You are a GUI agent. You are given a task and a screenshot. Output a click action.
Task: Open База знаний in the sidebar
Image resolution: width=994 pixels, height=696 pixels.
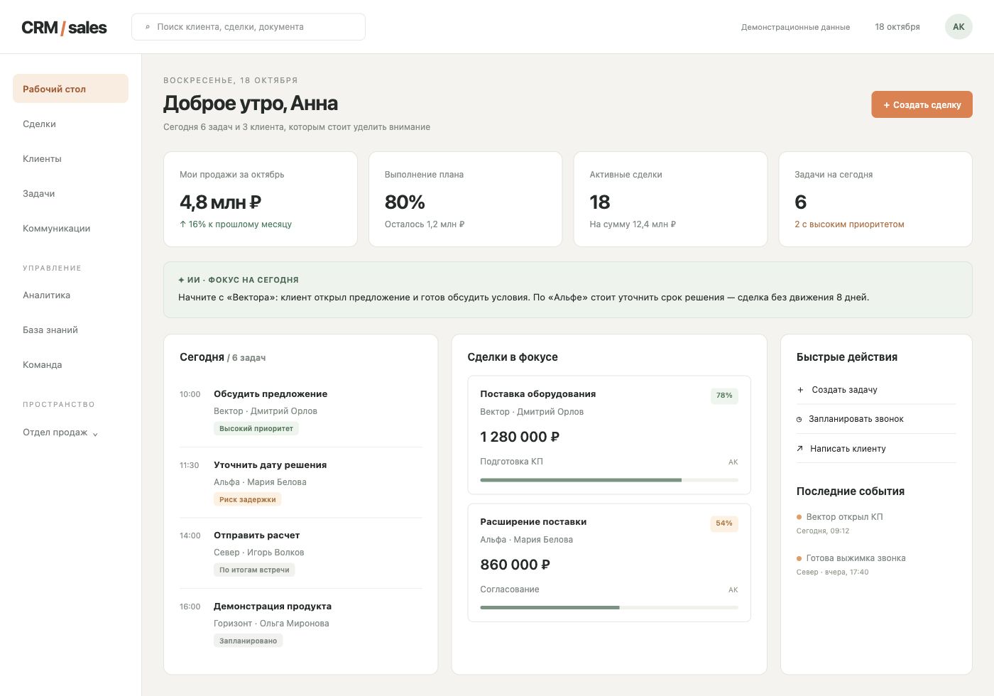(70, 330)
